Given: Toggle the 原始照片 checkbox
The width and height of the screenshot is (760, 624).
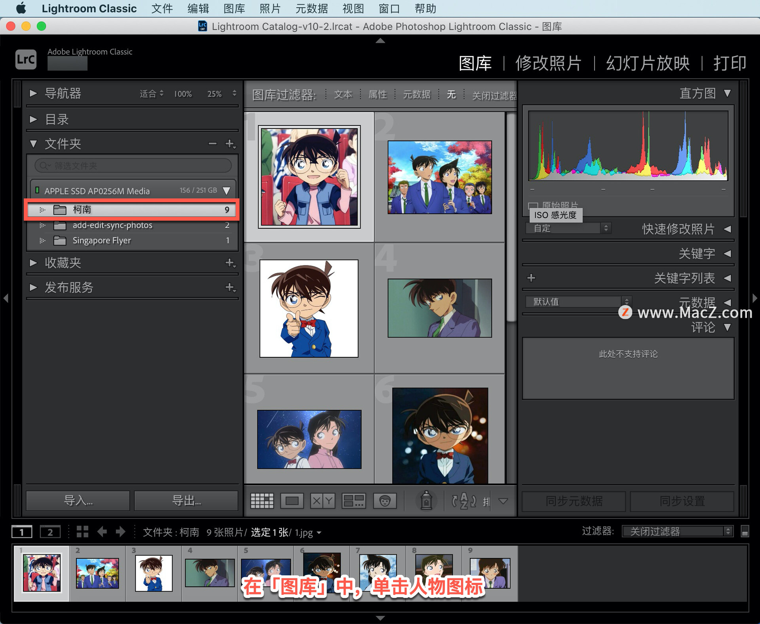Looking at the screenshot, I should click(533, 206).
